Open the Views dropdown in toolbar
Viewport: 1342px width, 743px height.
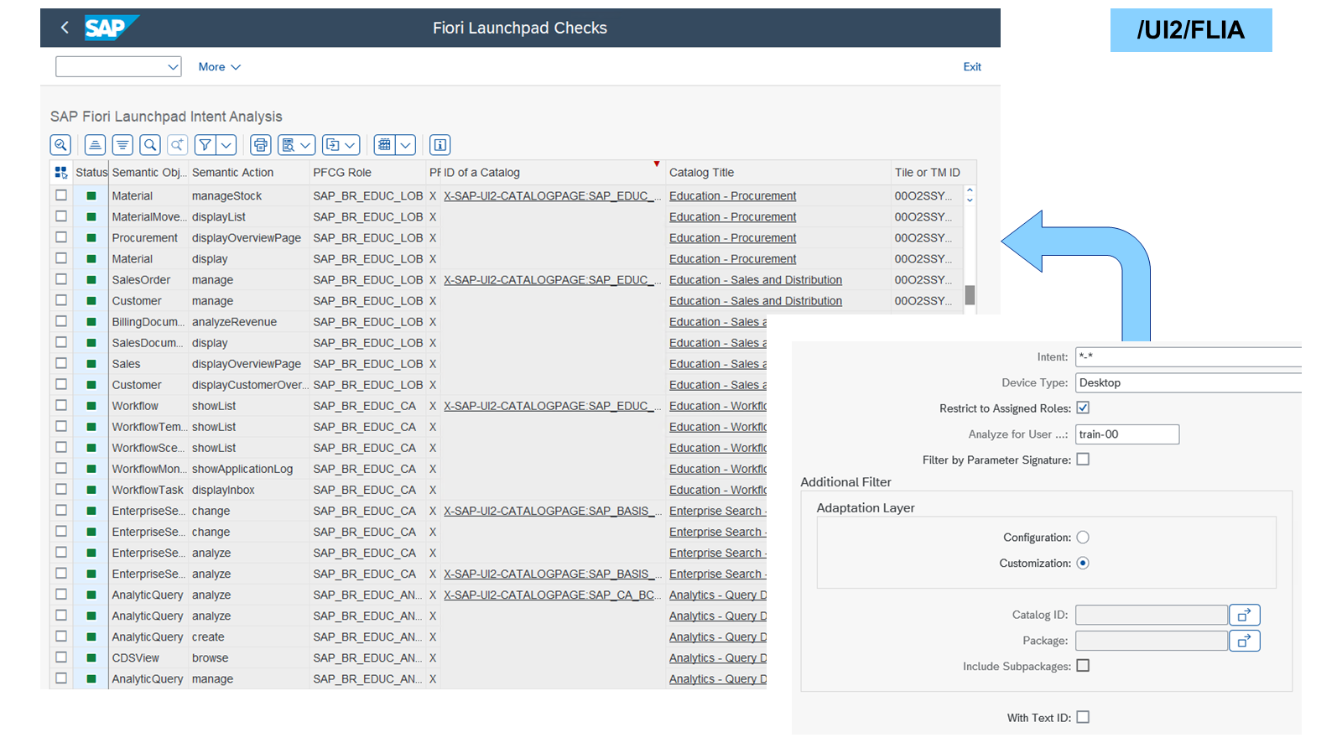click(297, 145)
